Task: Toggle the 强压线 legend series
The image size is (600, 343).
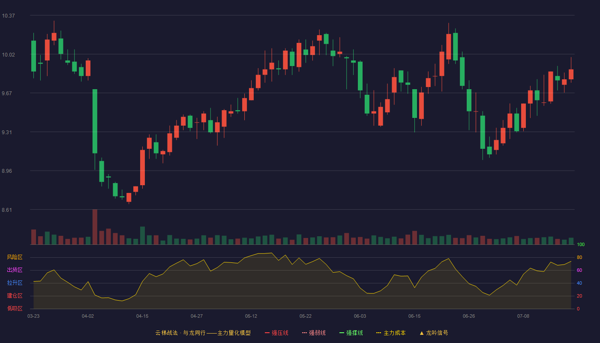Action: (x=276, y=333)
